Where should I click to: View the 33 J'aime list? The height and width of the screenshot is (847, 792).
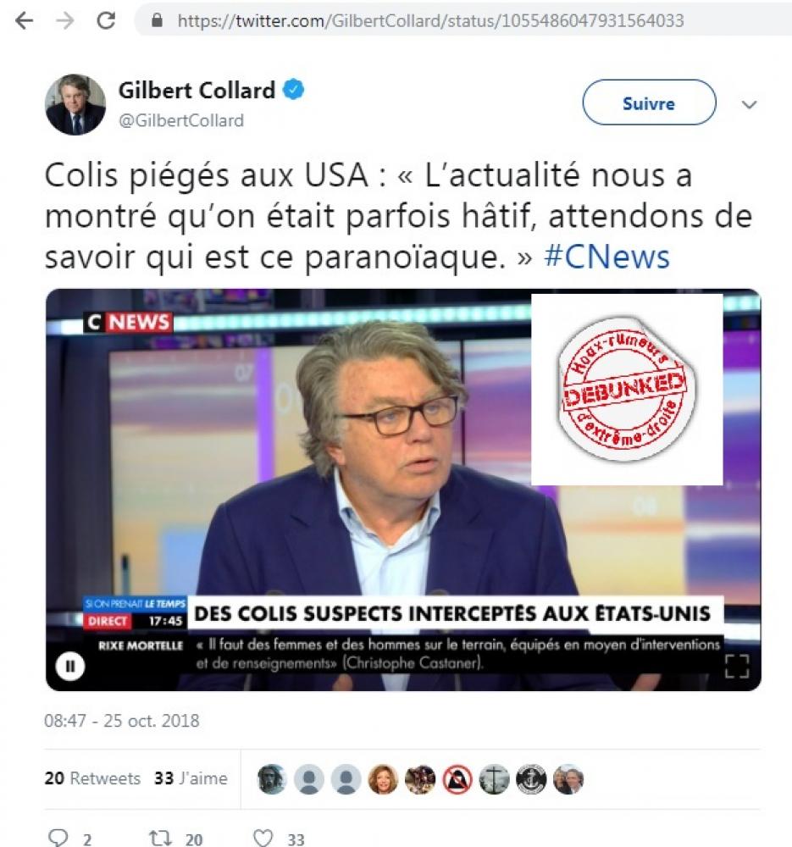click(191, 778)
